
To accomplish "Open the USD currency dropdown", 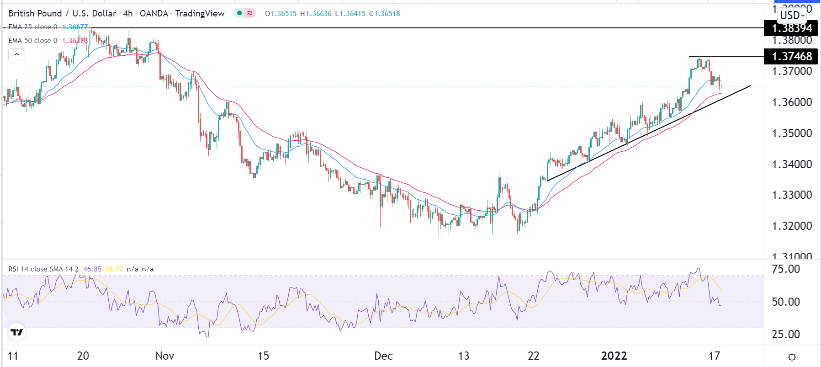I will [x=792, y=16].
